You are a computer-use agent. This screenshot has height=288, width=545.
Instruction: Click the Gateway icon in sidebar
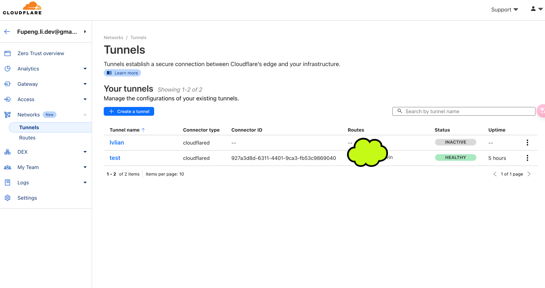(x=7, y=84)
